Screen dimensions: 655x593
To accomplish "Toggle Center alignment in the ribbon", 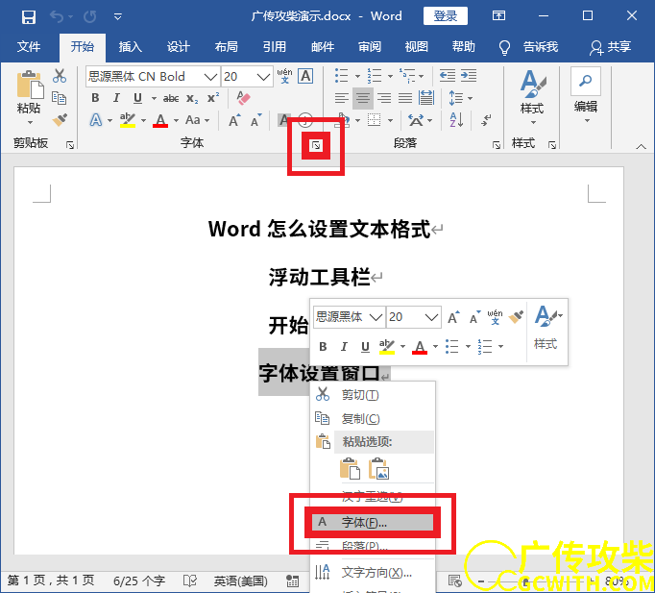I will pyautogui.click(x=363, y=98).
